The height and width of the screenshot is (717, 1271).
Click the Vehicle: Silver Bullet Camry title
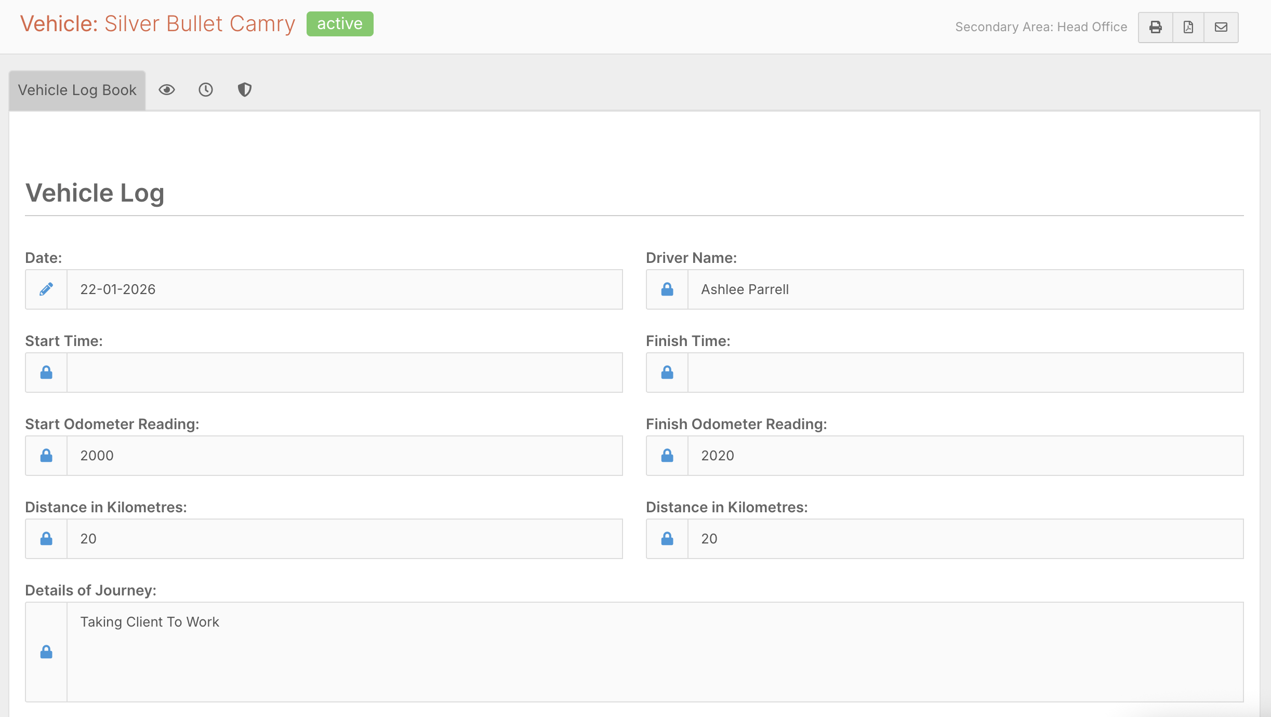[157, 24]
